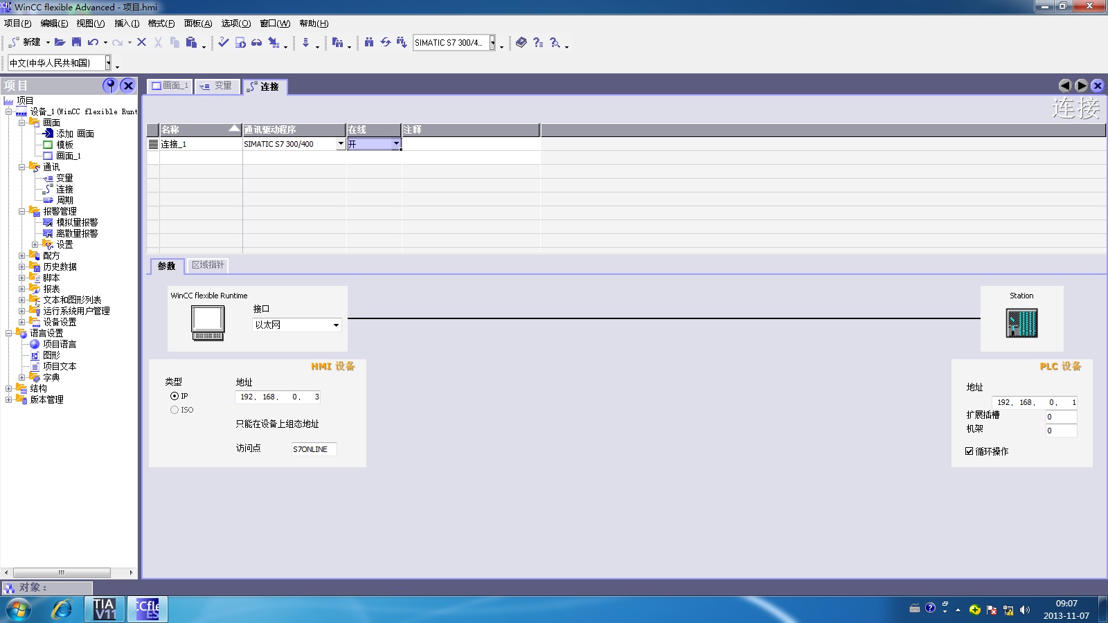Open the 项目(P) menu

point(18,24)
